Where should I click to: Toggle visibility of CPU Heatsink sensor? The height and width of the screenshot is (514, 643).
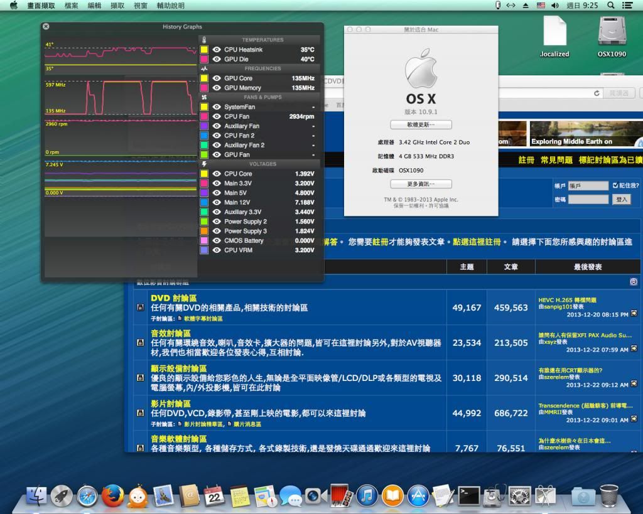(x=217, y=50)
